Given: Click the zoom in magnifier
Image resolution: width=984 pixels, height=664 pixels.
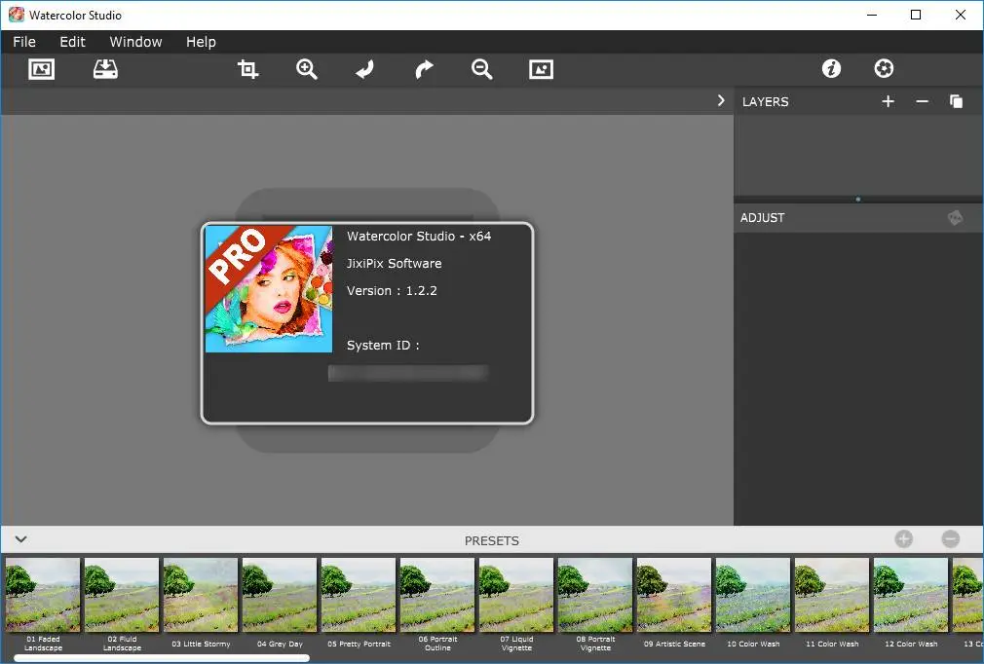Looking at the screenshot, I should pos(307,69).
